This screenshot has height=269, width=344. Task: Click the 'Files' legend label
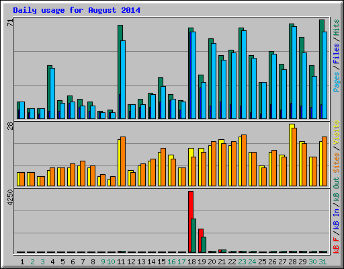point(337,54)
